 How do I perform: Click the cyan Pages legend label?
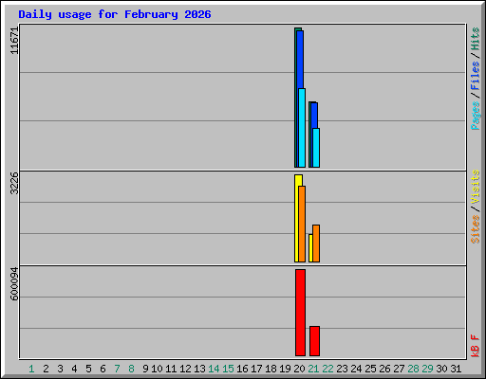coord(475,116)
